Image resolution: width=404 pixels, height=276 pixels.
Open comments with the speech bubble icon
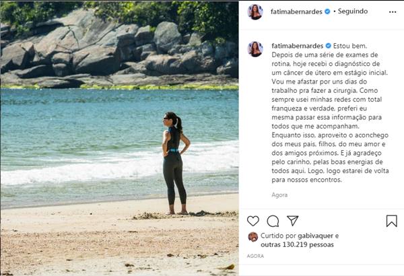273,221
